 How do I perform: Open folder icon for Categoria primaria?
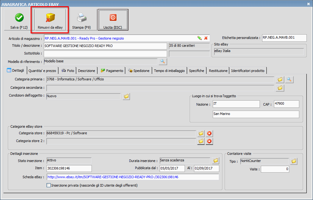click(x=280, y=80)
